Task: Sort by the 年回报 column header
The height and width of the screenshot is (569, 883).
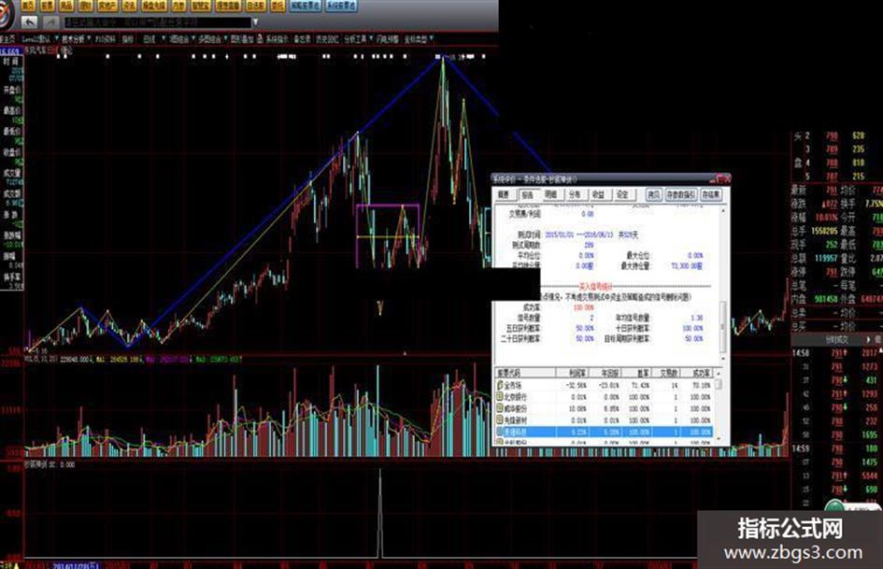Action: [x=605, y=373]
